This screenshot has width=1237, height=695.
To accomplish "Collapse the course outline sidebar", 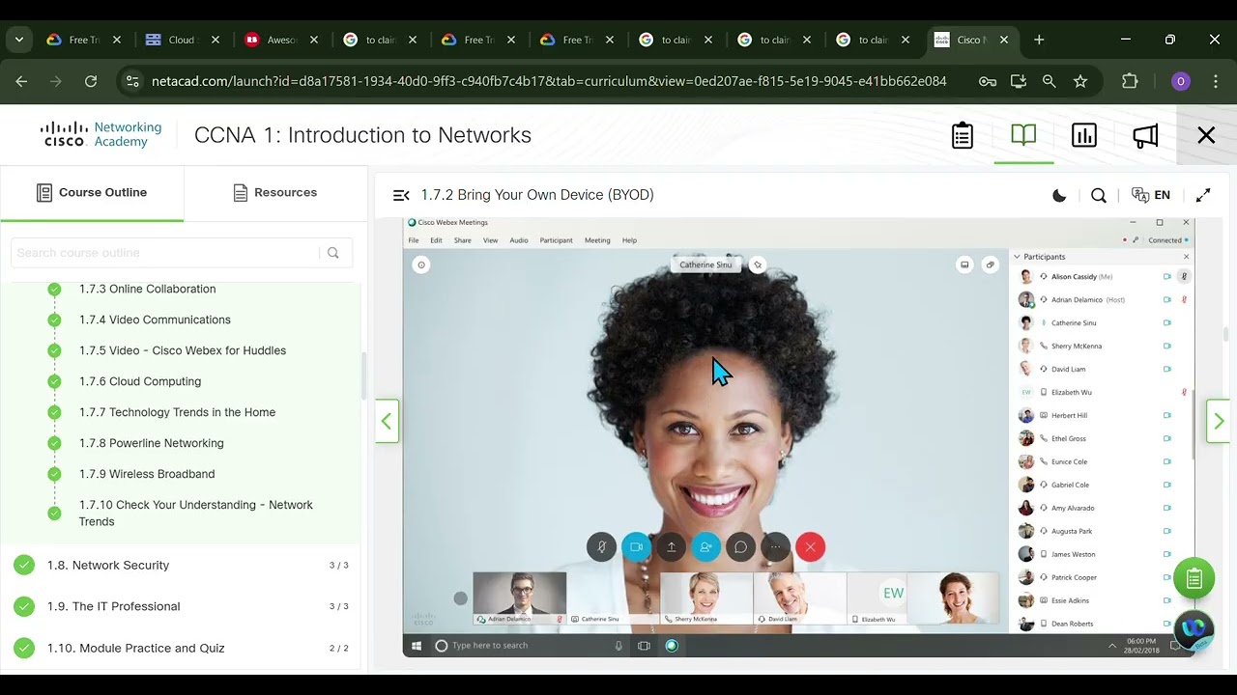I will (401, 195).
